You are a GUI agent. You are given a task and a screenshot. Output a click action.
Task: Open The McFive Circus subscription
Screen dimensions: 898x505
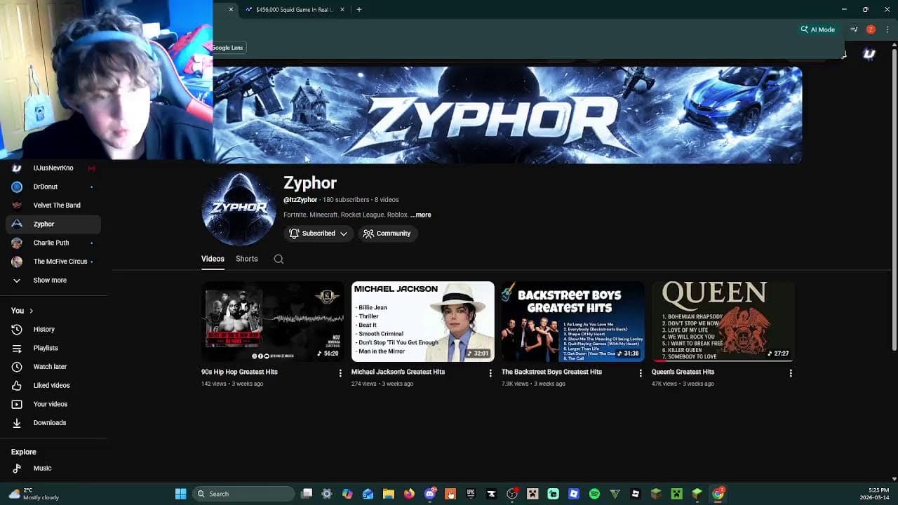(x=53, y=262)
